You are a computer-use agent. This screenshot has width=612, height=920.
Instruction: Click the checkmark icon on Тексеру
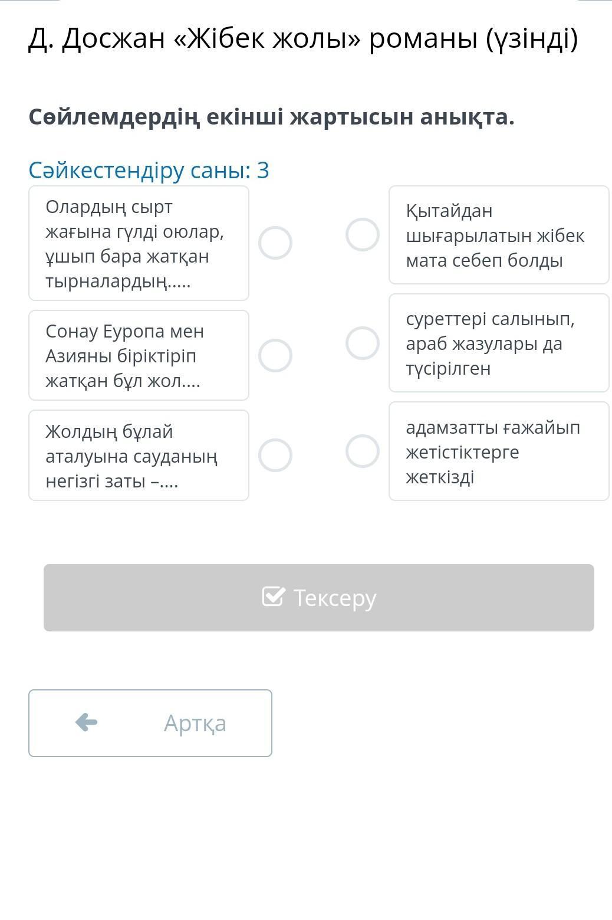(x=274, y=597)
